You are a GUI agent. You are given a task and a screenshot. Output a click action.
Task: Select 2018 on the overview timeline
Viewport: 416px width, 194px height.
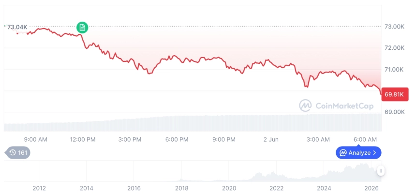[182, 188]
